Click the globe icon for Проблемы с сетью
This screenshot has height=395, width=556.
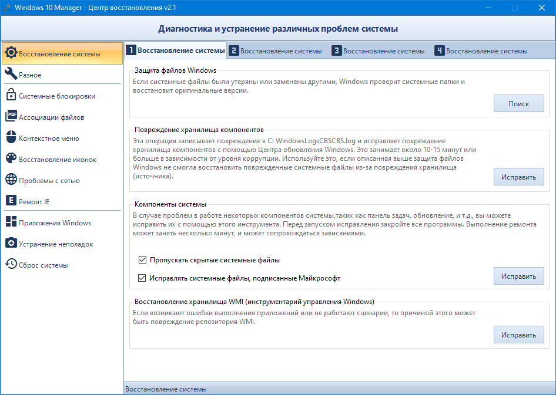click(11, 179)
